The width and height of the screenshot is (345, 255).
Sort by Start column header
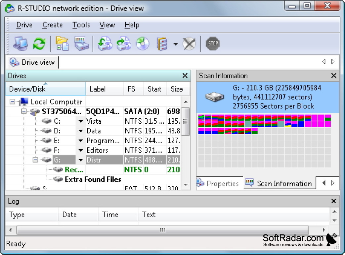(x=155, y=89)
